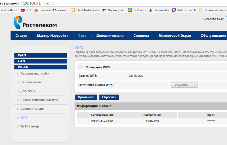Click the Настройка кнопки WPS label
The width and height of the screenshot is (227, 145).
[x=96, y=85]
